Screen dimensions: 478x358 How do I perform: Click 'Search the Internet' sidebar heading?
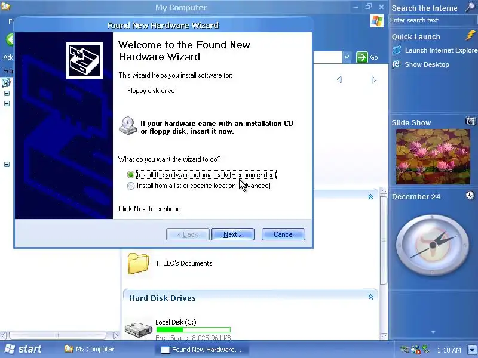click(x=425, y=8)
